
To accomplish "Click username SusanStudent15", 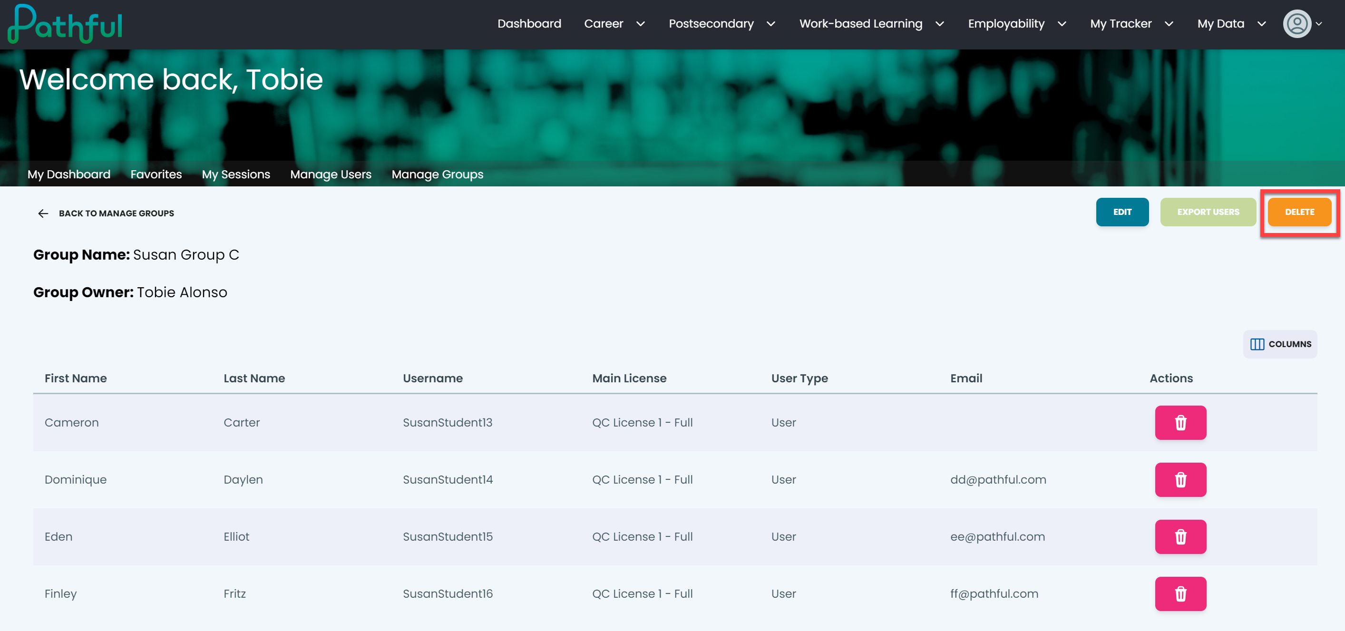I will pos(448,536).
